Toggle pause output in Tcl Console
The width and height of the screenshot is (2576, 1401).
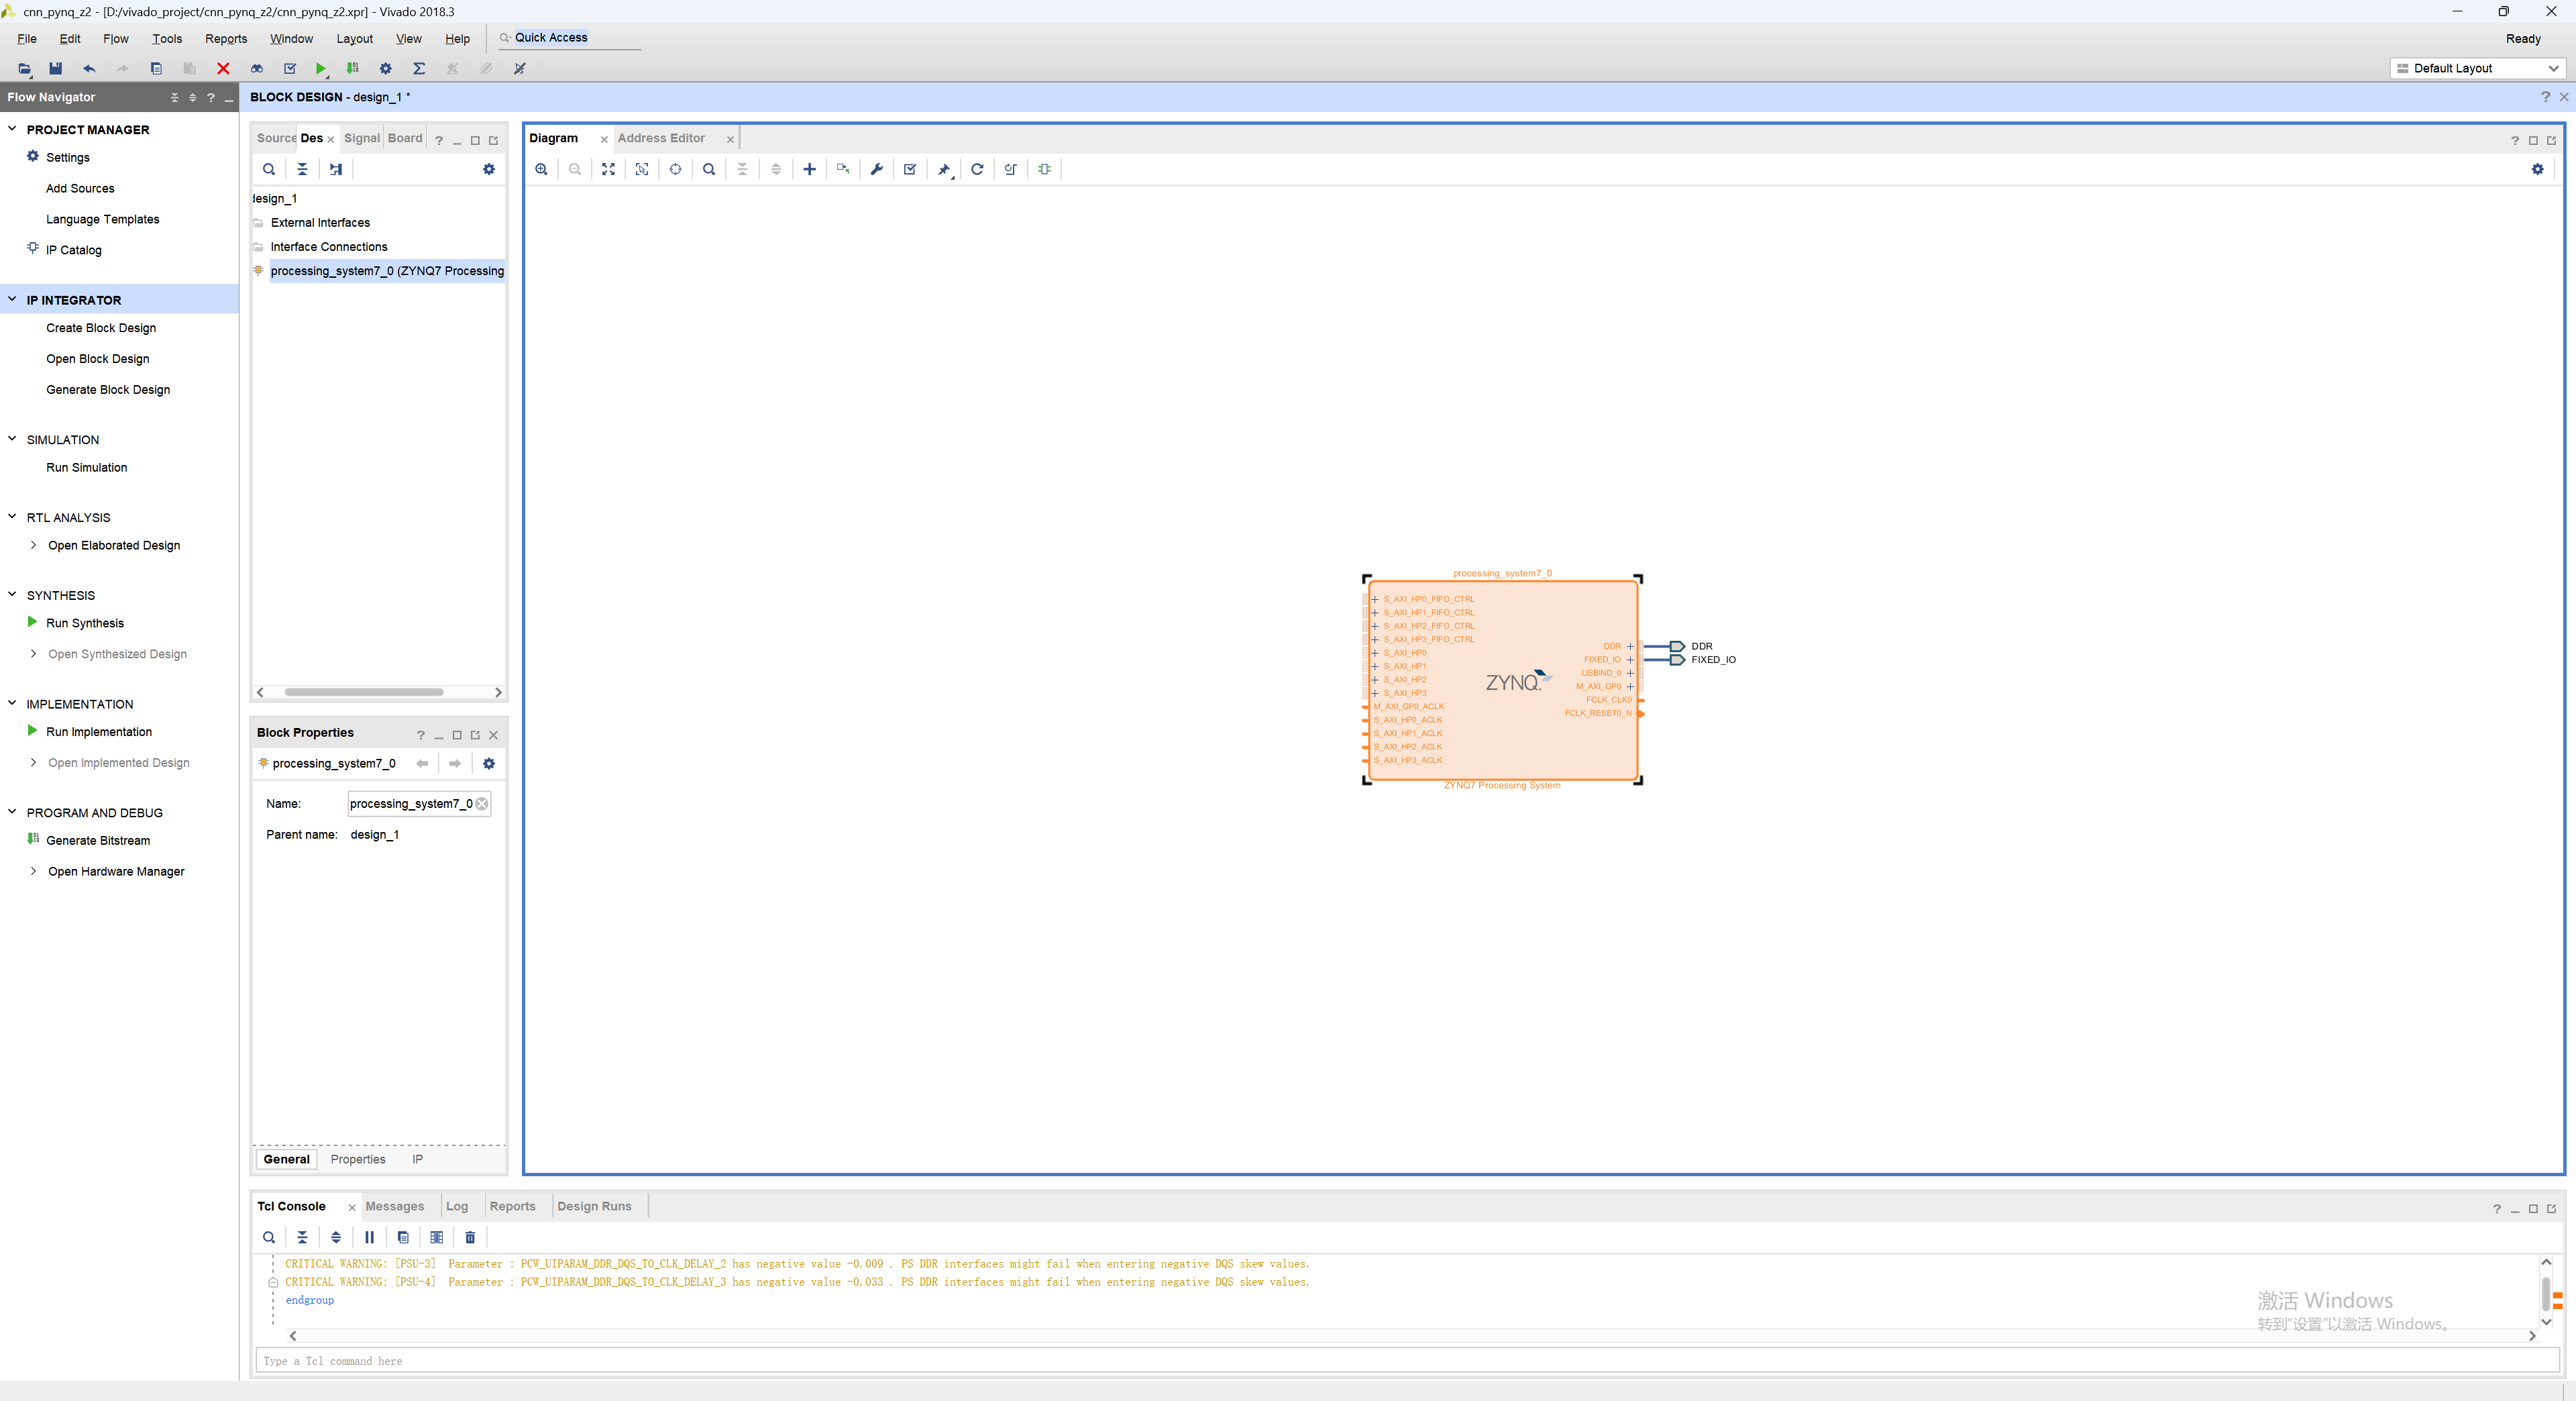pyautogui.click(x=369, y=1237)
